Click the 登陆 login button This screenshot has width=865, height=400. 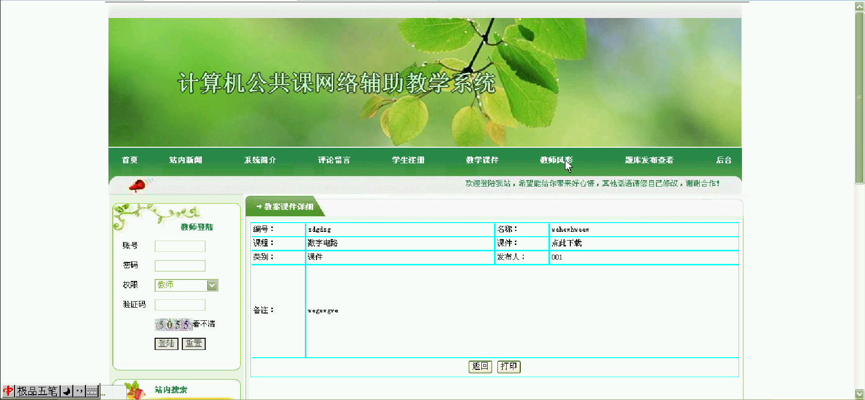coord(166,344)
